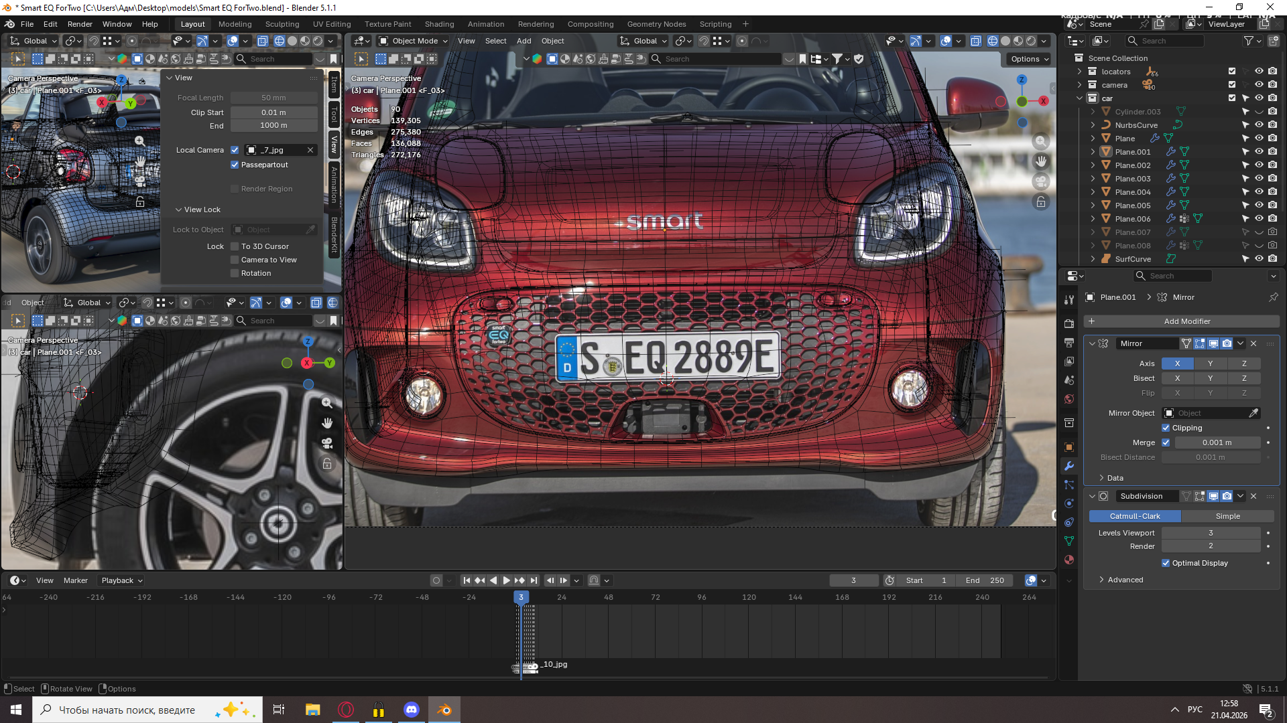This screenshot has width=1287, height=723.
Task: Expand the Advanced subdivision section
Action: click(1125, 580)
